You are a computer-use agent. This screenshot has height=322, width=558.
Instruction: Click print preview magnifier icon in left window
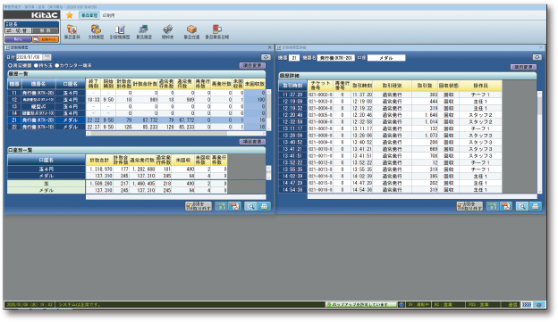(250, 206)
